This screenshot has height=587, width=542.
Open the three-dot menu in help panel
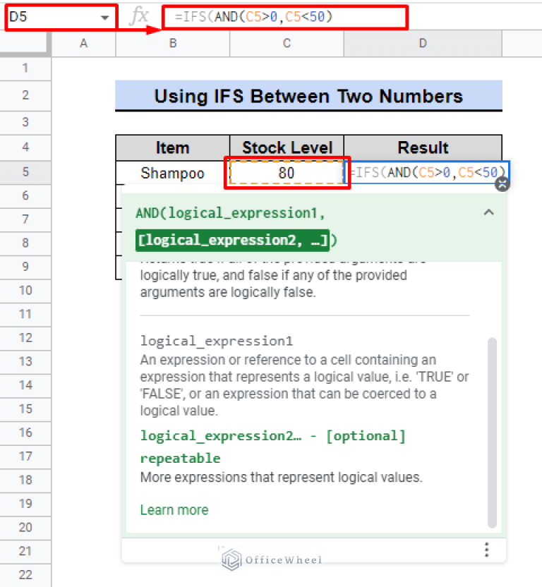click(x=486, y=550)
